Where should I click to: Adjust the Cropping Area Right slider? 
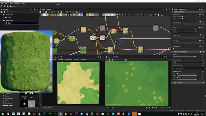click(187, 76)
